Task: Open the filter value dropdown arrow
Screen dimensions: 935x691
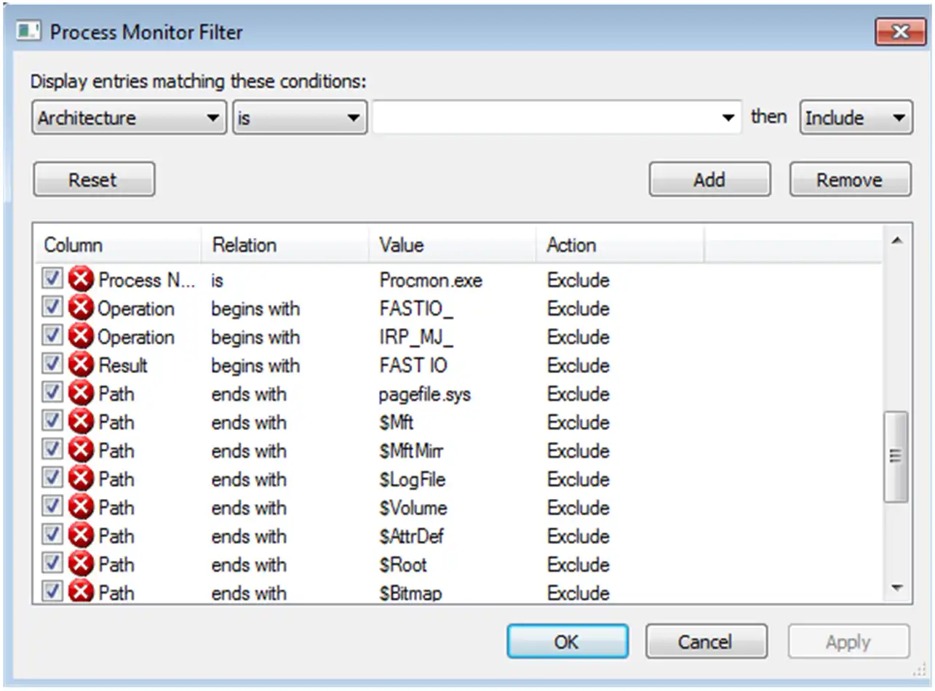Action: coord(728,118)
